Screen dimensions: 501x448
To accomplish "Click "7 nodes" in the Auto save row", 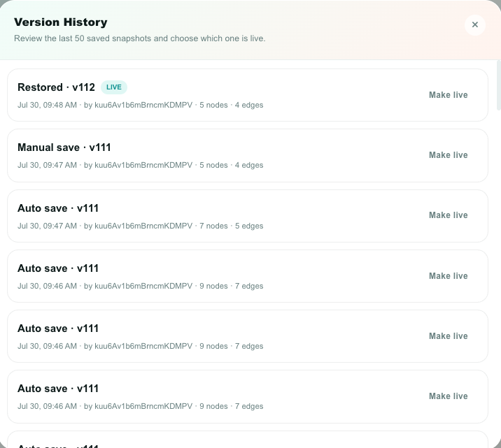I will point(213,226).
